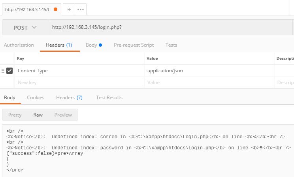Open the POST method dropdown
This screenshot has height=177, width=294.
tap(25, 27)
